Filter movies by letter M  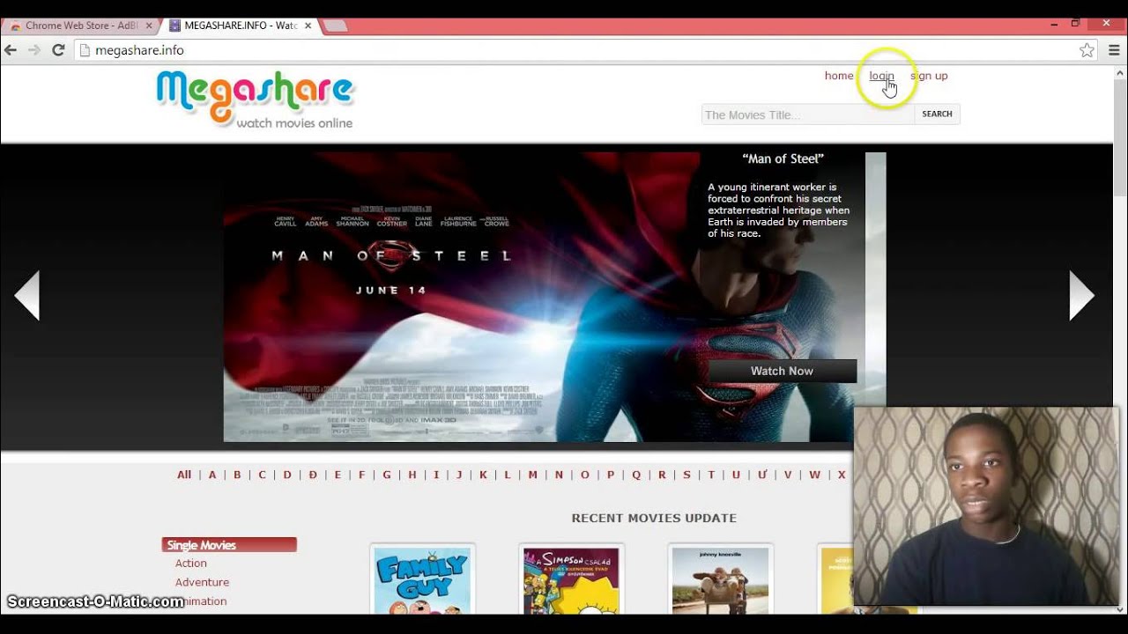pos(533,475)
